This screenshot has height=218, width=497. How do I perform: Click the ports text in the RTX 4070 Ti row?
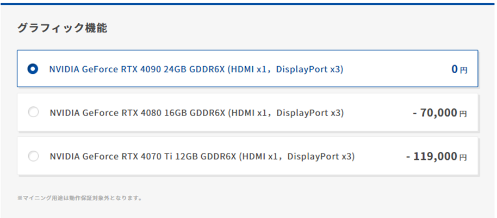[296, 157]
